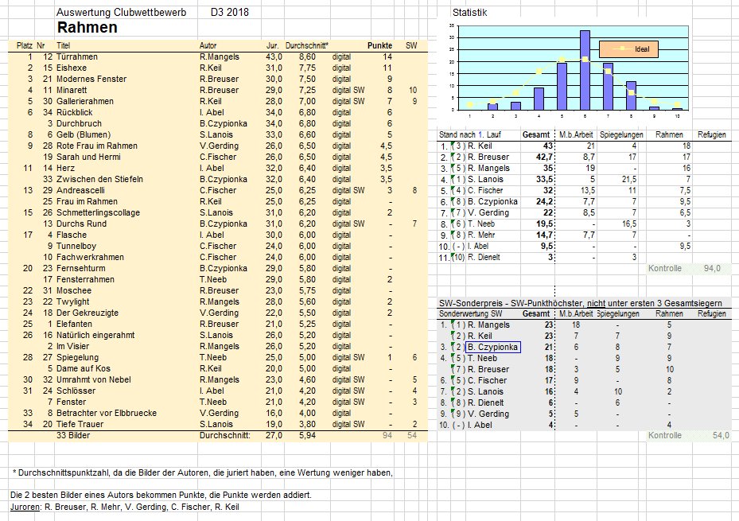739x521 pixels.
Task: Select the 'Tunnelboy' title cell
Action: click(x=76, y=247)
